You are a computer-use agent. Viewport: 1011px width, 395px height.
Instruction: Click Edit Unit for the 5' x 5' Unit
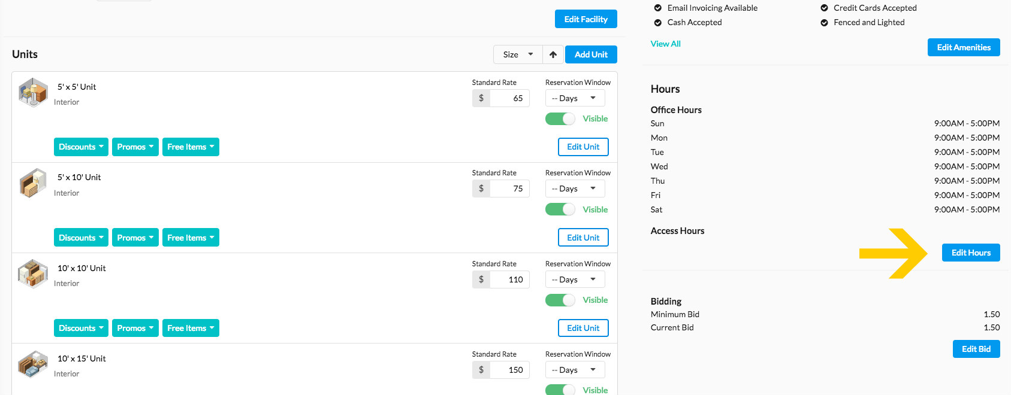(x=583, y=147)
